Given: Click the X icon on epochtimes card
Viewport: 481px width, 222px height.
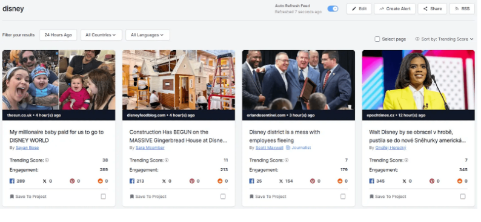Looking at the screenshot, I should click(x=403, y=181).
